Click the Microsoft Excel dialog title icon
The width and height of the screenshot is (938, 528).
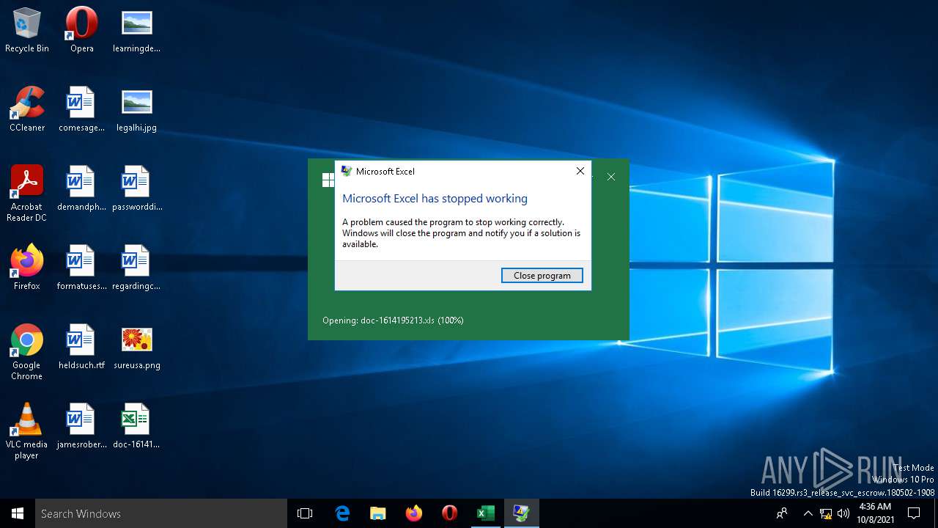[x=347, y=171]
